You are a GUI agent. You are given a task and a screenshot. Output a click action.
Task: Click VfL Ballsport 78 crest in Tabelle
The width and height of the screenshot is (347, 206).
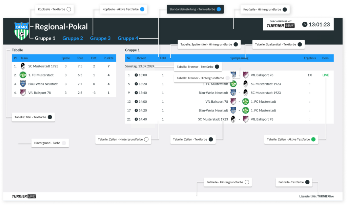tap(23, 93)
